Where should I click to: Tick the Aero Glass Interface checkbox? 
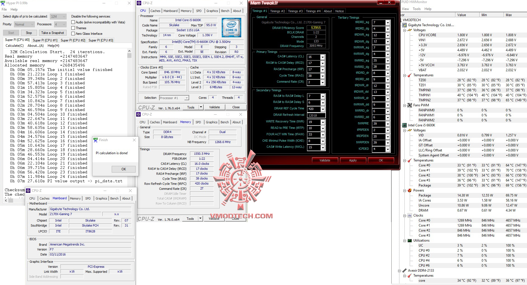click(73, 34)
